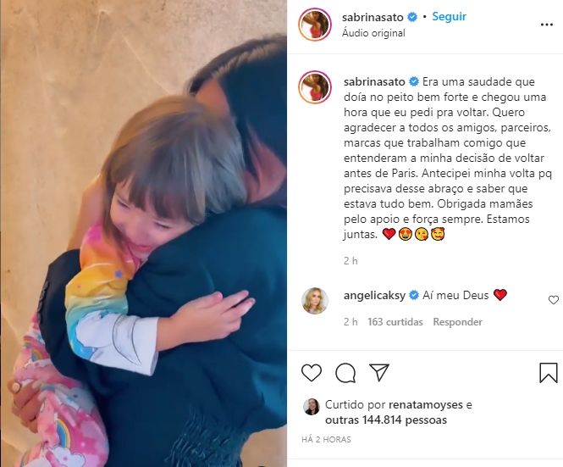The height and width of the screenshot is (467, 563).
Task: Open small liker avatar beside Curtido por
Action: [x=312, y=407]
